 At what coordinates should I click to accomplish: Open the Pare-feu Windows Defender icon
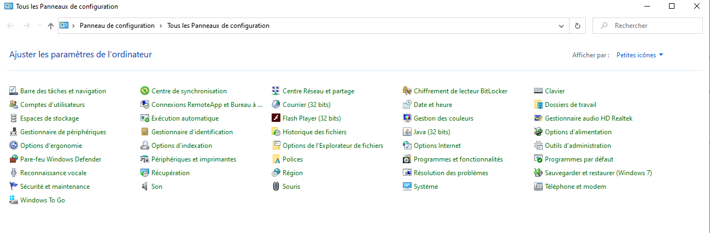click(14, 159)
